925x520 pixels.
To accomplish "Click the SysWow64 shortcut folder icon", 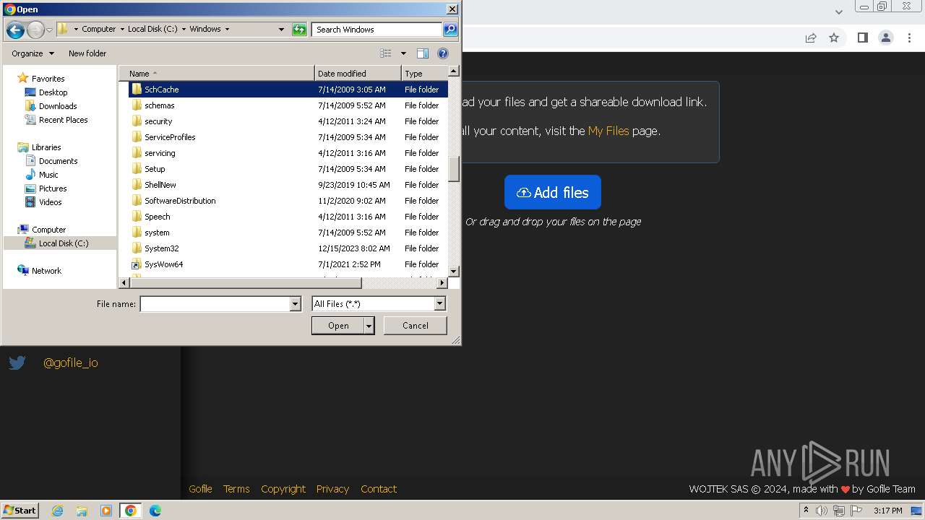I will pos(136,264).
